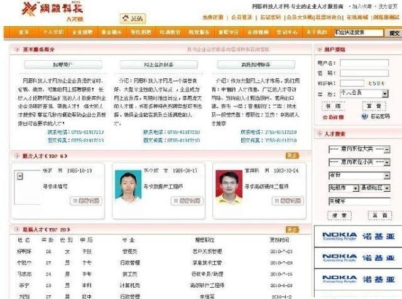Open 个人求职 in the navigation bar
The height and width of the screenshot is (299, 402).
tap(53, 32)
